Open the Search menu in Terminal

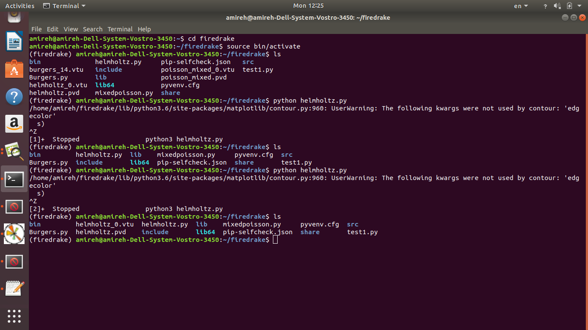coord(93,29)
